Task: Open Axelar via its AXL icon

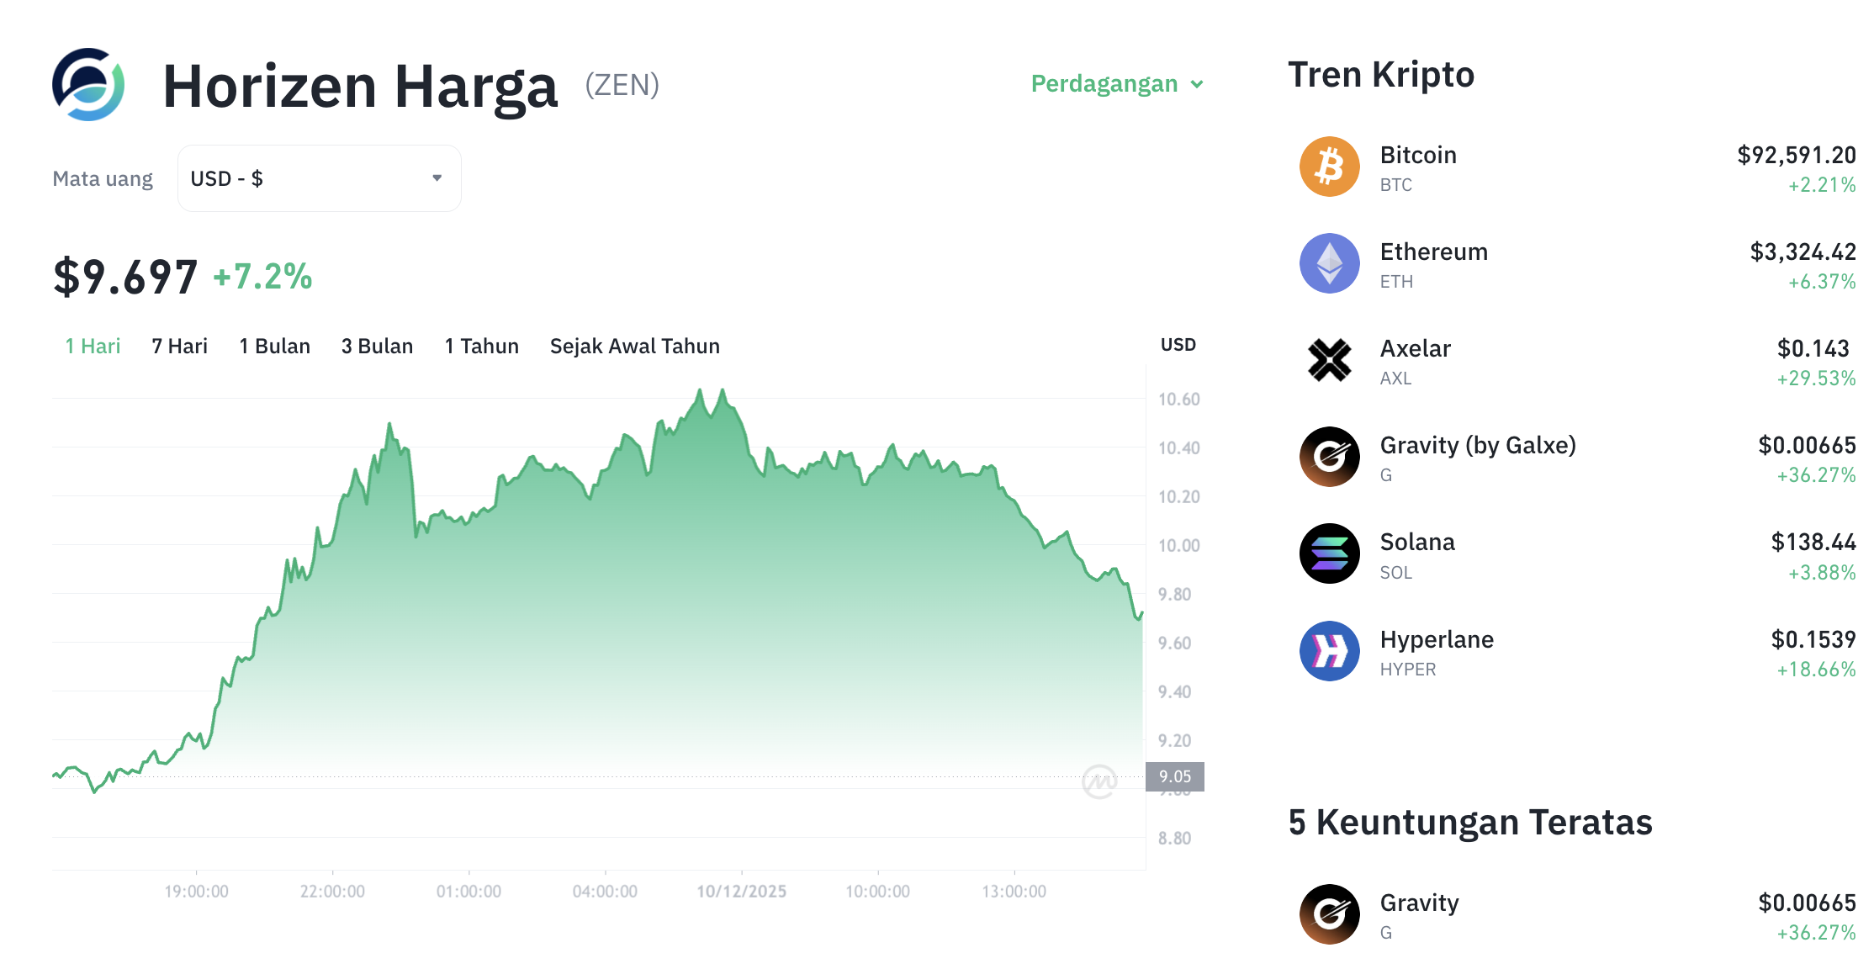Action: [x=1330, y=360]
